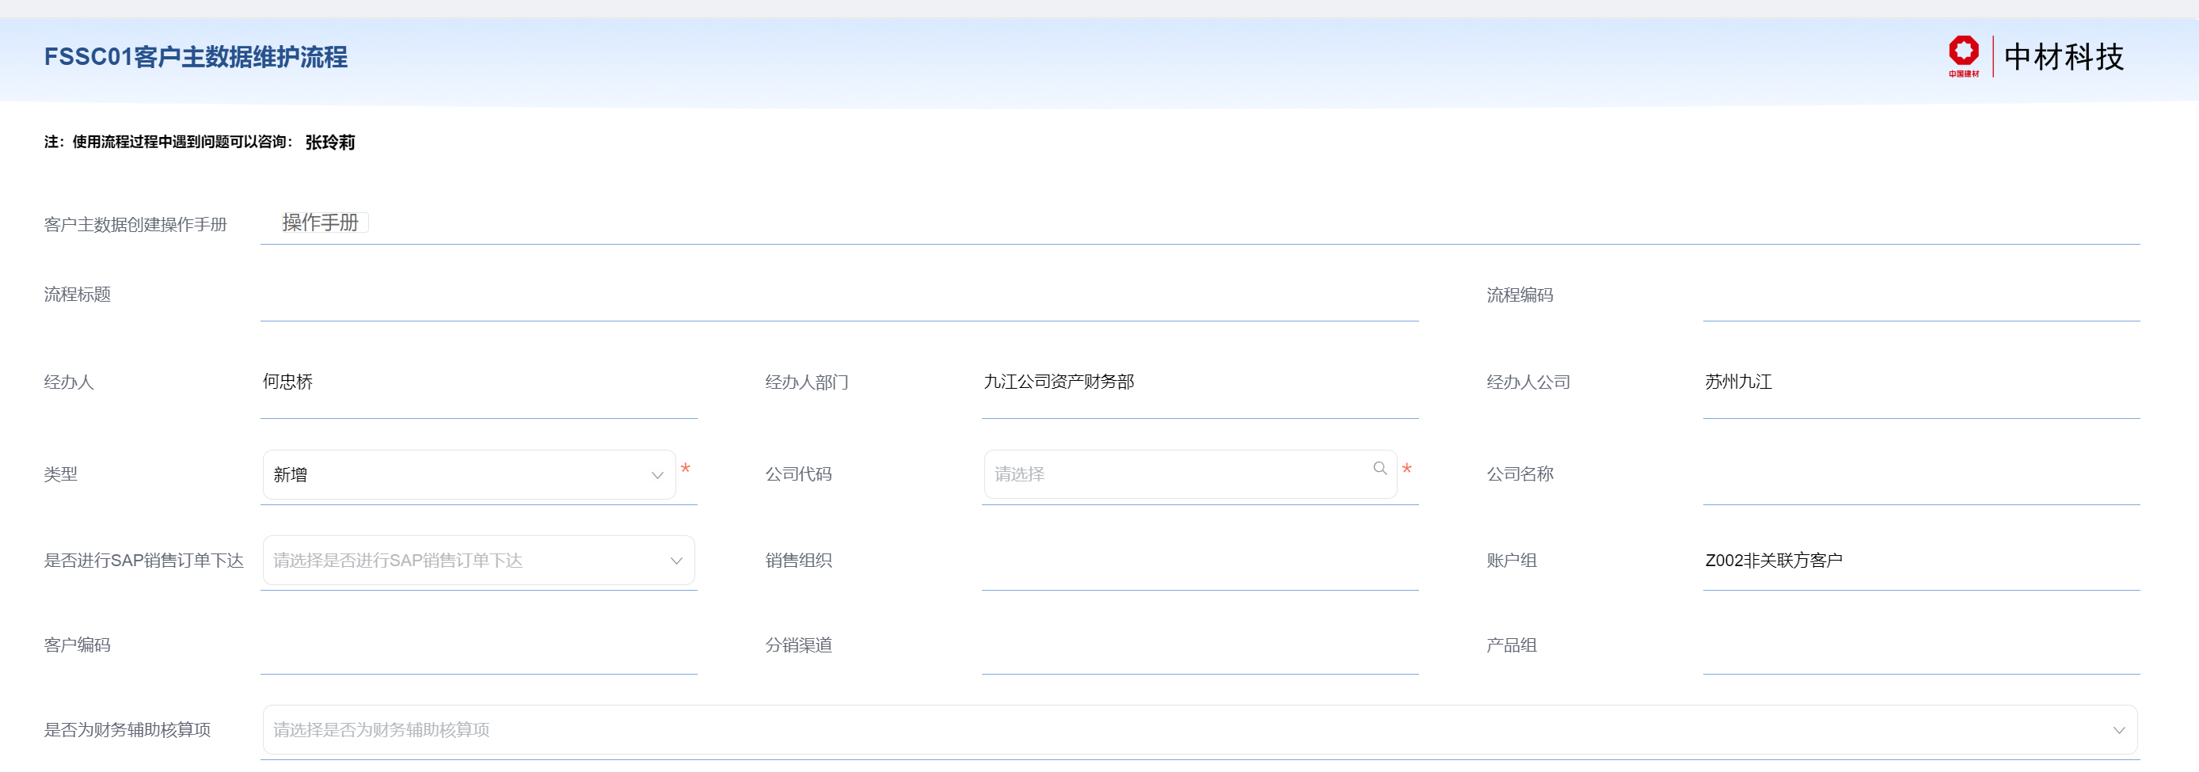The width and height of the screenshot is (2199, 772).
Task: Click the 流程标题 input field
Action: [x=839, y=295]
